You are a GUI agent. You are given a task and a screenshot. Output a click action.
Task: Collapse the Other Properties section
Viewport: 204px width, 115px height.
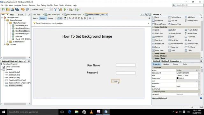click(x=153, y=92)
